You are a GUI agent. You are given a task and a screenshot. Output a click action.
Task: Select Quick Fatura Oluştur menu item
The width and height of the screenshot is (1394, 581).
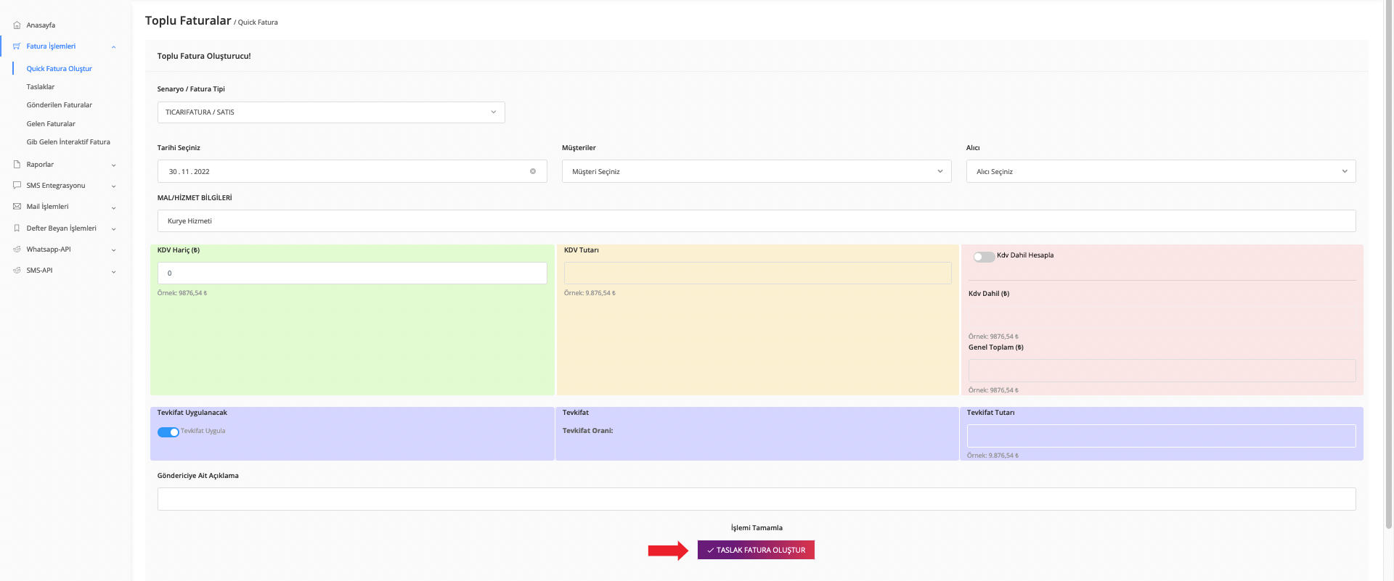coord(60,69)
